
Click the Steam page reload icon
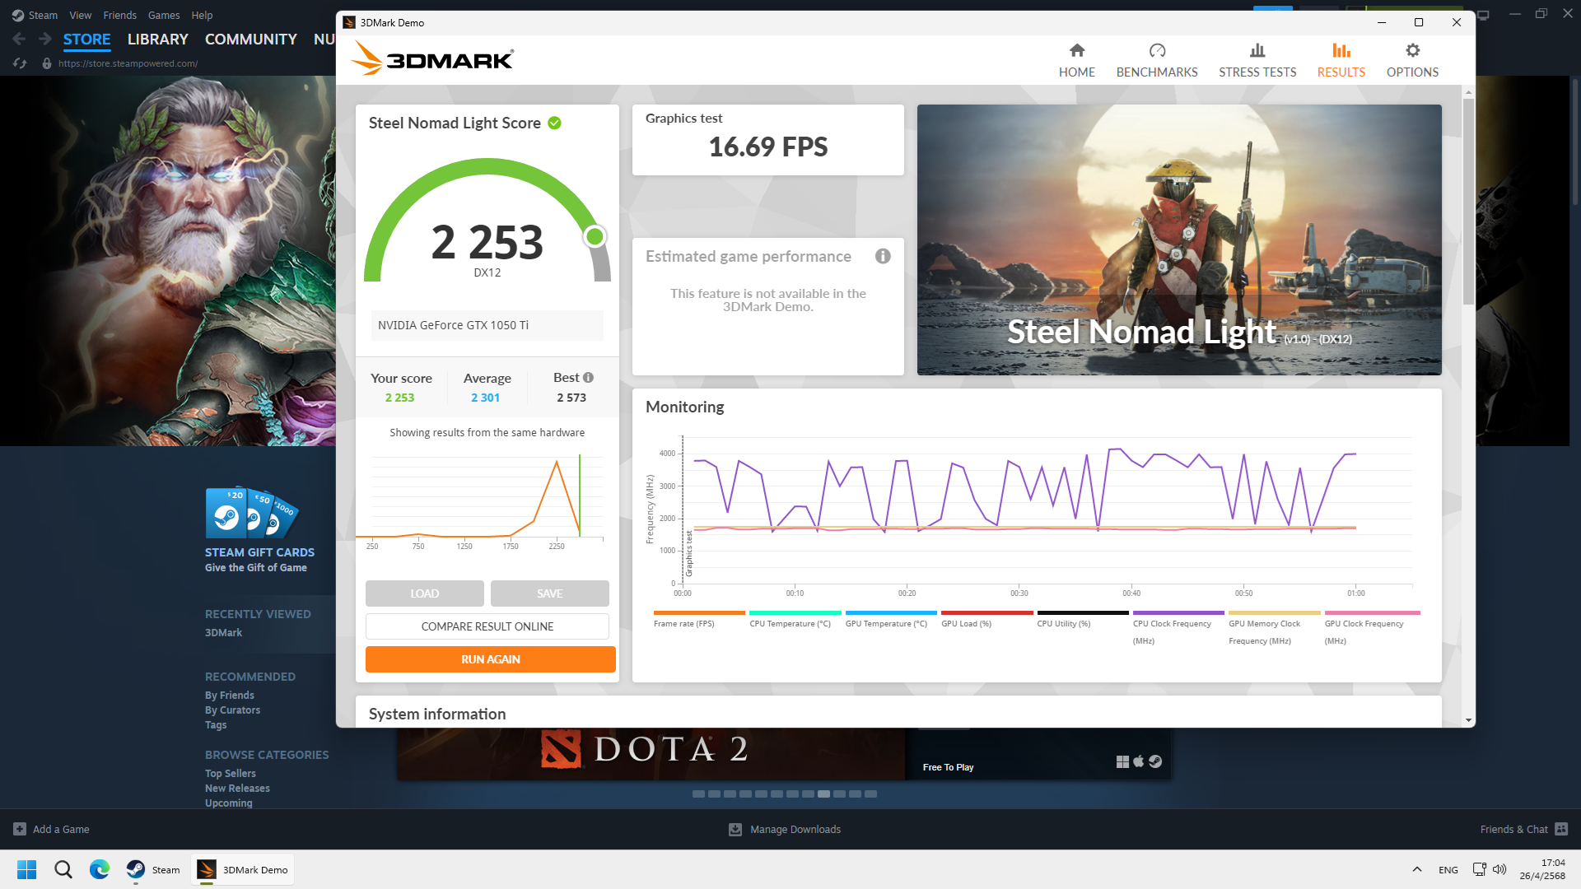[x=20, y=63]
